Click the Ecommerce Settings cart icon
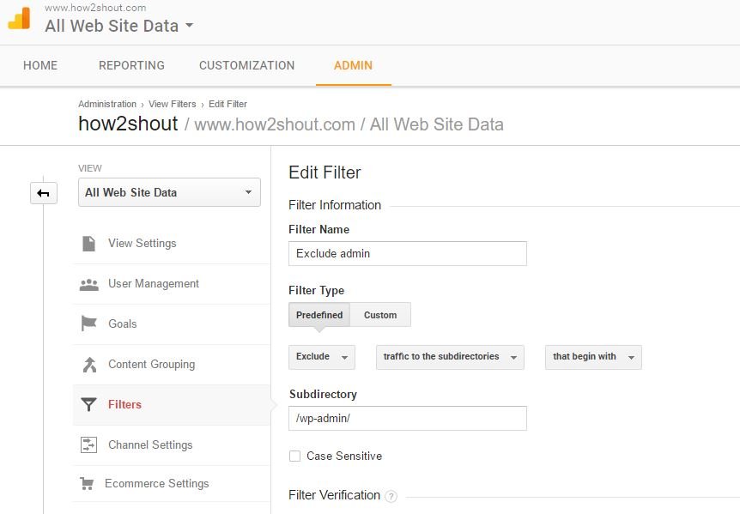This screenshot has width=740, height=514. click(x=88, y=484)
